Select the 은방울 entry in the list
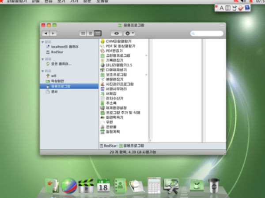This screenshot has height=198, width=265. (x=108, y=127)
